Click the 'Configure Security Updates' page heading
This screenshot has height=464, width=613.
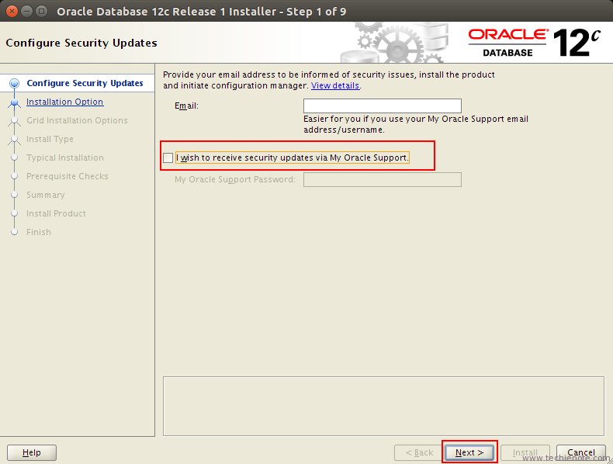pos(81,43)
